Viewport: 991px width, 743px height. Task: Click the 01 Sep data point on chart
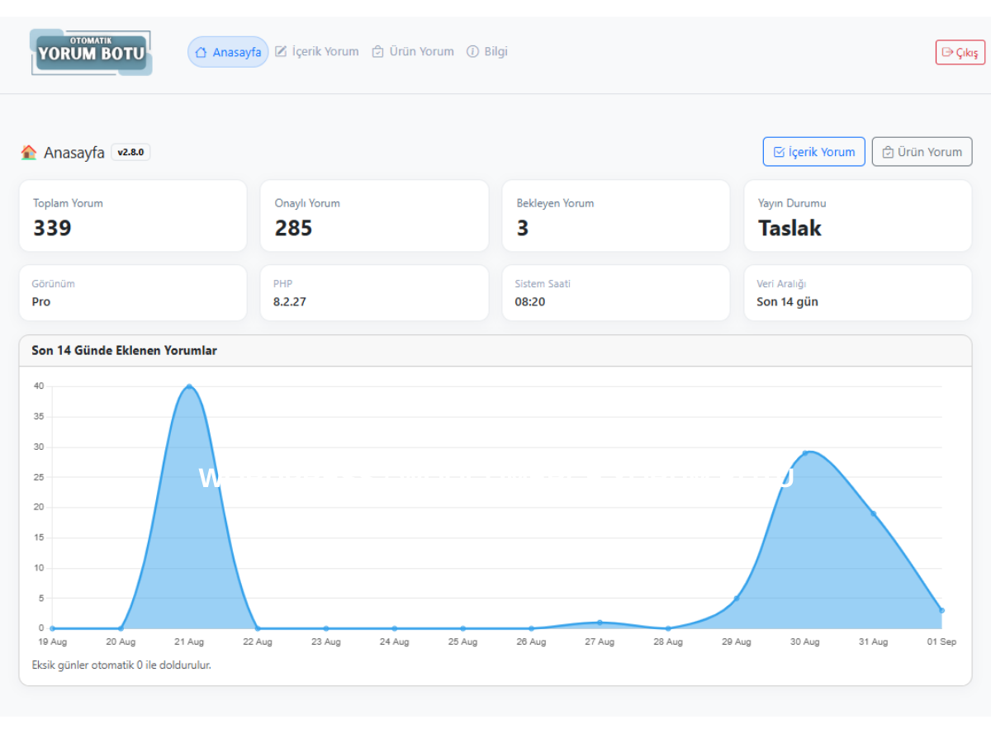point(941,610)
